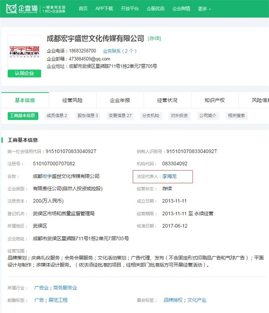269x313 pixels.
Task: Open the APP下载 navigation item
Action: tap(104, 9)
